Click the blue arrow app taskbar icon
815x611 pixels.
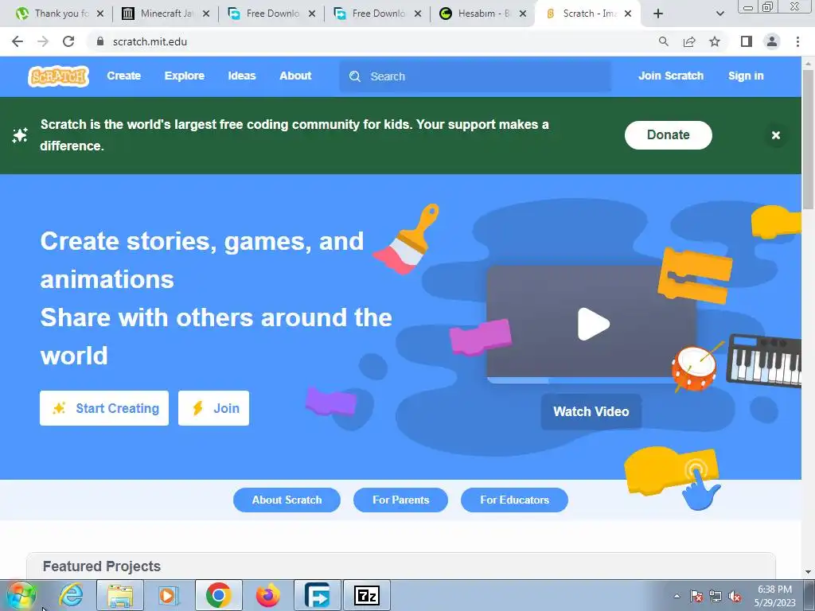tap(318, 595)
